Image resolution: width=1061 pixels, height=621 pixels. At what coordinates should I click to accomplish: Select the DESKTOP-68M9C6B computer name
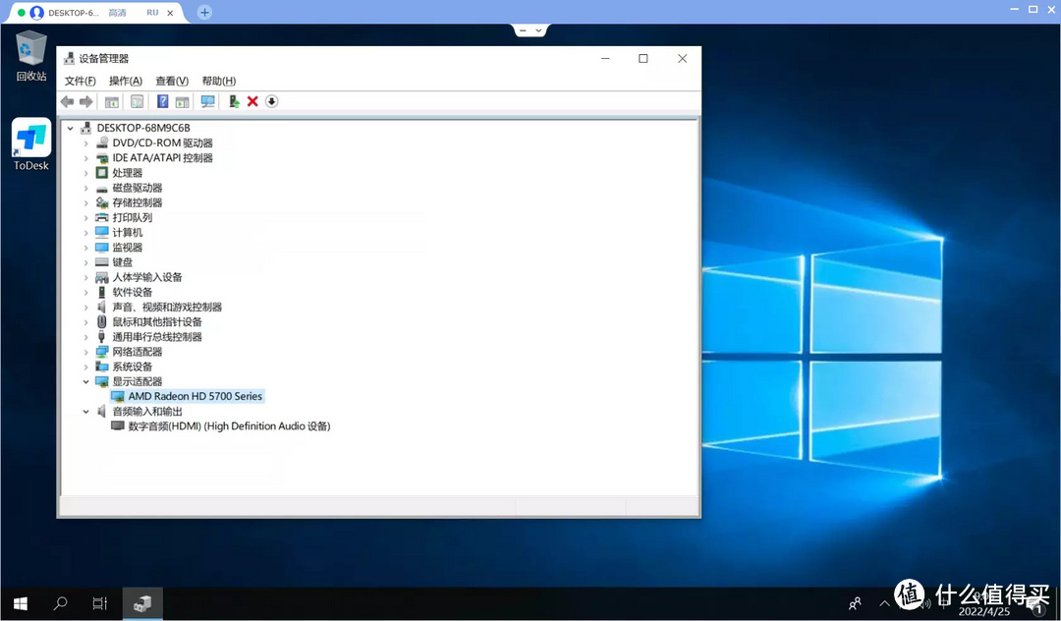coord(143,128)
